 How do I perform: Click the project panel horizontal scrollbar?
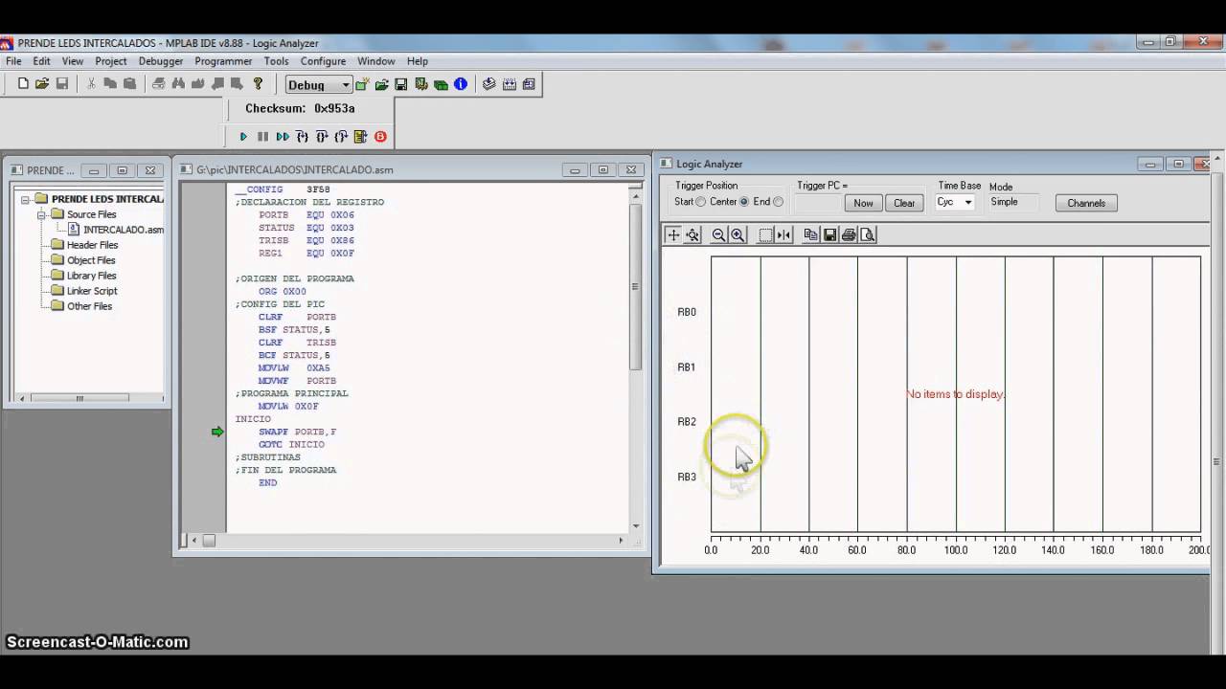click(x=79, y=398)
